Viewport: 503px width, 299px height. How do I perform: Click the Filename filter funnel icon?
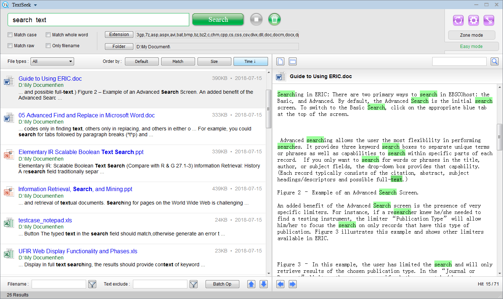coord(92,284)
